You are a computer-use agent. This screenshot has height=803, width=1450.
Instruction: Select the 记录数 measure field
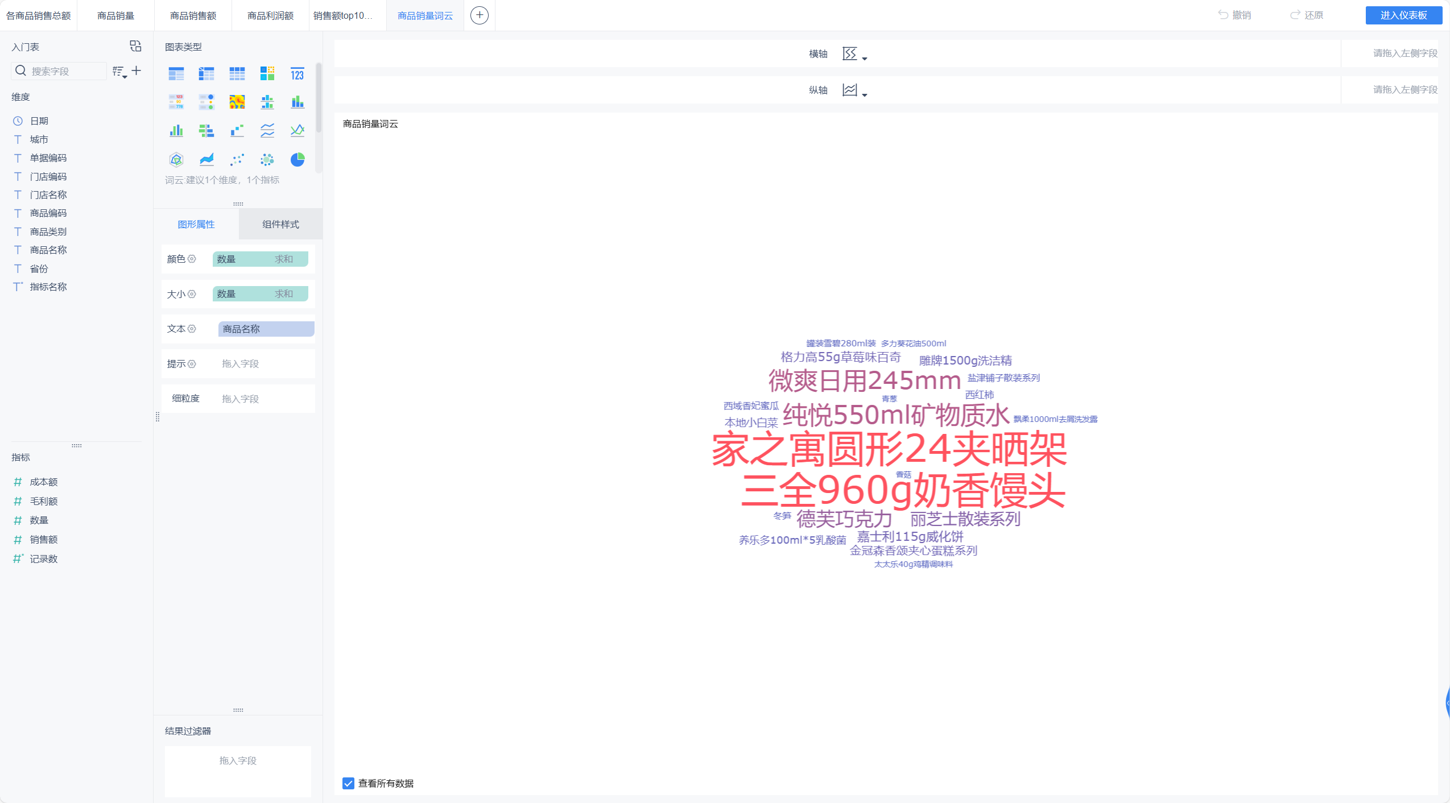point(44,558)
